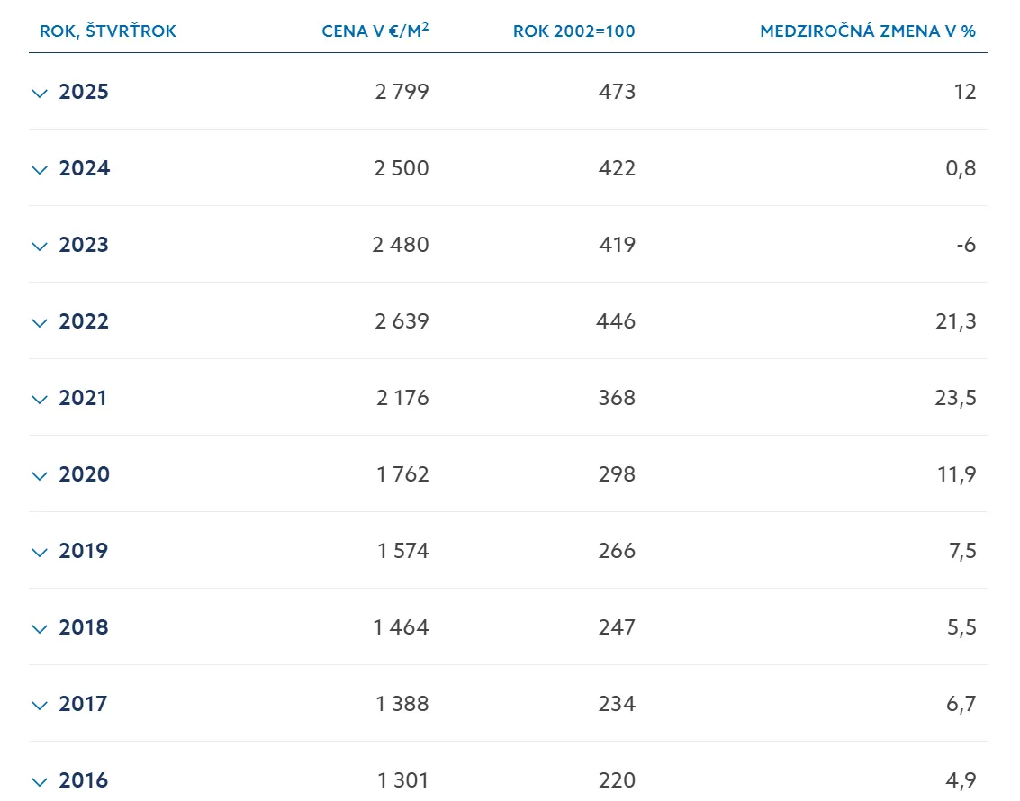Screen dimensions: 1020x801
Task: Expand the 2018 row chevron
Action: [x=39, y=628]
